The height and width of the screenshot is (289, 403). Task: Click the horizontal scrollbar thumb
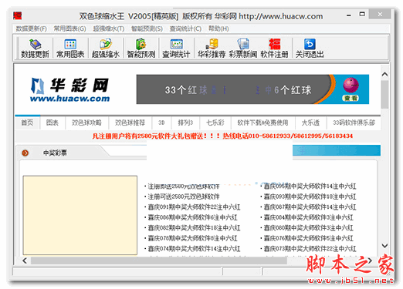[x=159, y=260]
